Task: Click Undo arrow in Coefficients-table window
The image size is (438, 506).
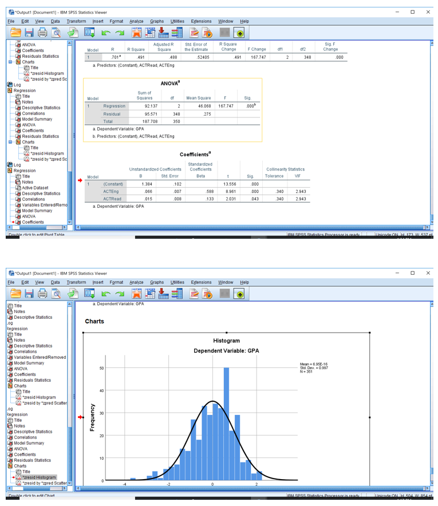Action: (106, 33)
